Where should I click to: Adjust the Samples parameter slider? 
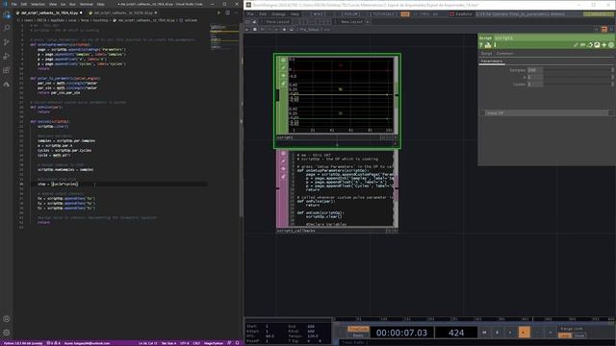(x=578, y=70)
